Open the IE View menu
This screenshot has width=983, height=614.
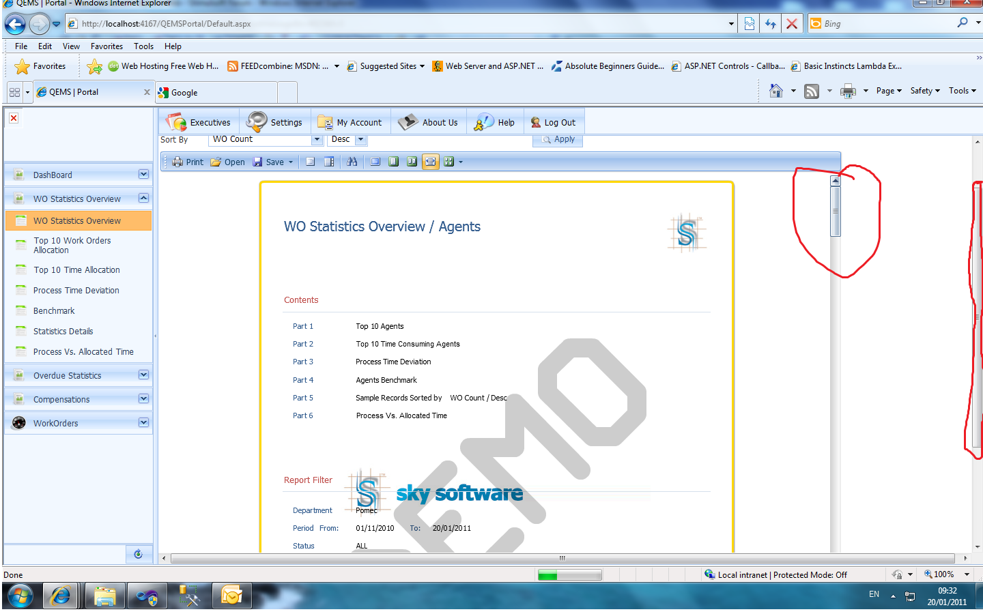(71, 46)
